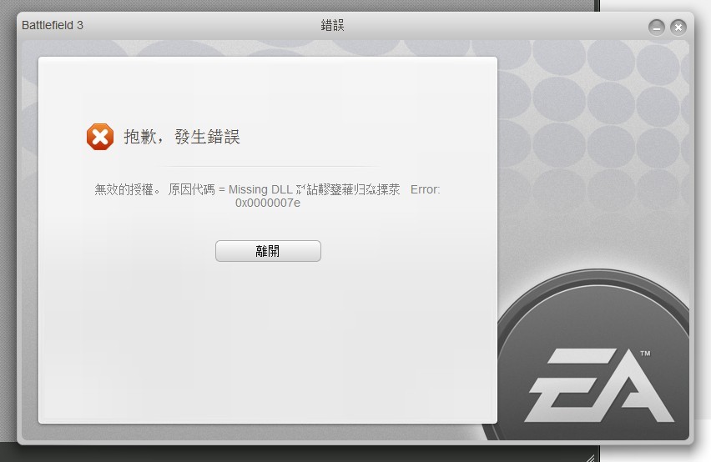Minimize the Battlefield 3 error window
Screen dimensions: 711x462
657,28
